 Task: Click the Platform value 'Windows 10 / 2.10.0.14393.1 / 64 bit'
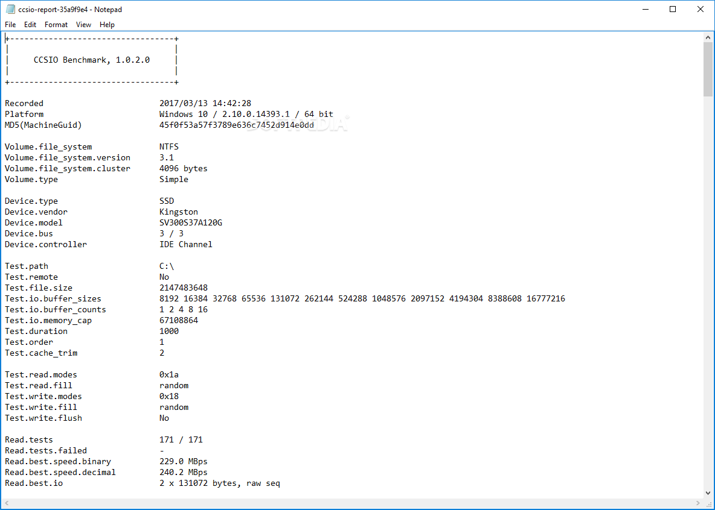coord(246,115)
